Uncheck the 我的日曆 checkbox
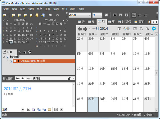The image size is (160, 119). tap(7, 57)
